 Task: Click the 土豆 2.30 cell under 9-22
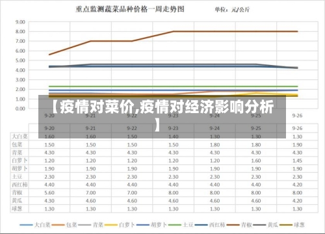tap(132, 177)
